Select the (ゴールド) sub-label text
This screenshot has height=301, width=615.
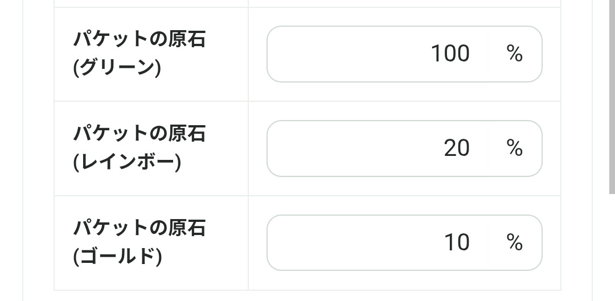pos(117,257)
